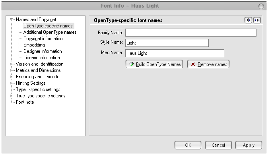Click the empty Family Name field
268x155 pixels.
coord(191,33)
